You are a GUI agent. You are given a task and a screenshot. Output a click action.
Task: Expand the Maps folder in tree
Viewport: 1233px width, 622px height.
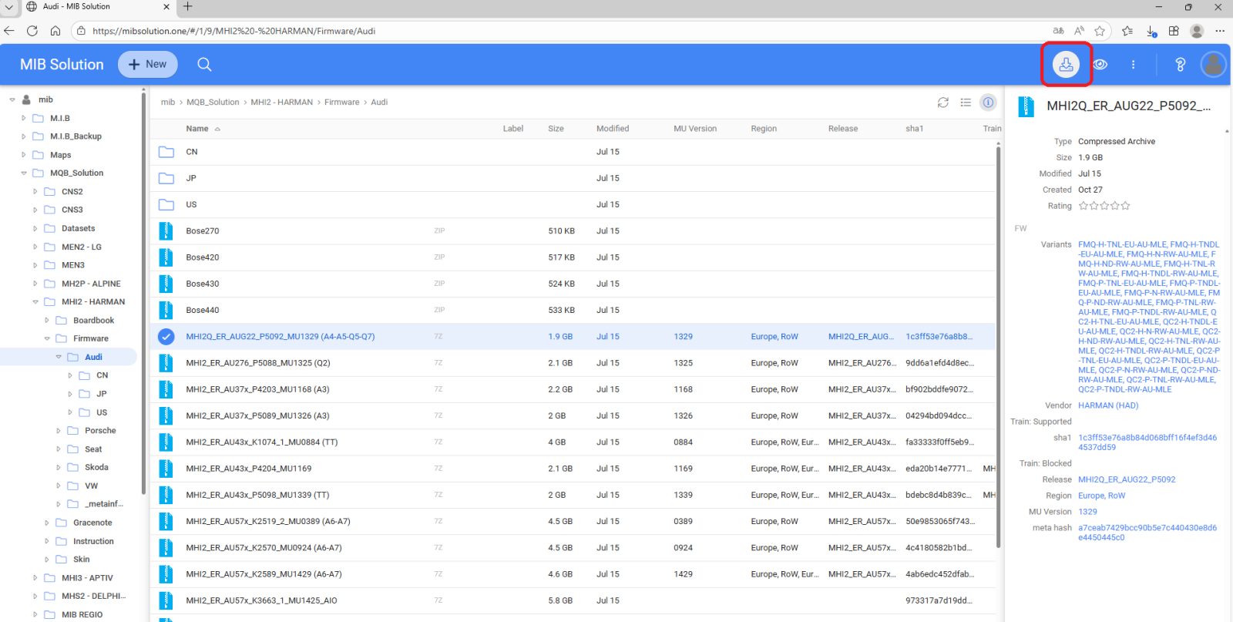24,155
